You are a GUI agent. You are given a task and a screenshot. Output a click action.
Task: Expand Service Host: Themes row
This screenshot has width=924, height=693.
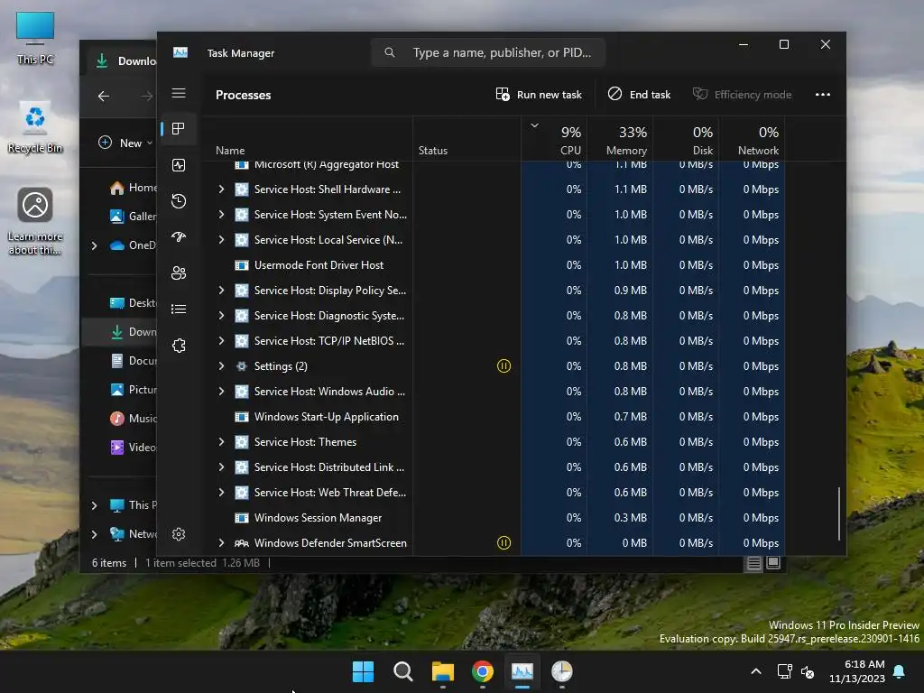tap(222, 442)
